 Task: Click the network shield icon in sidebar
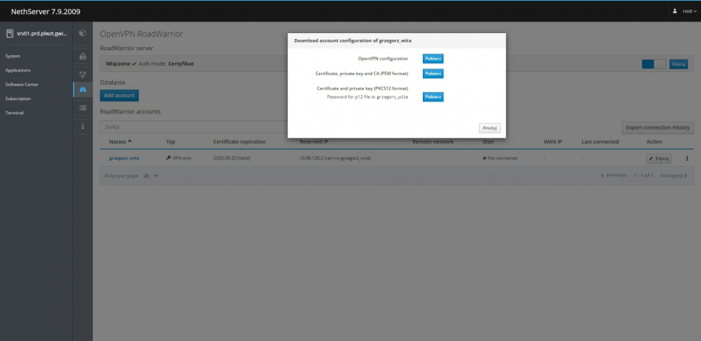point(83,74)
